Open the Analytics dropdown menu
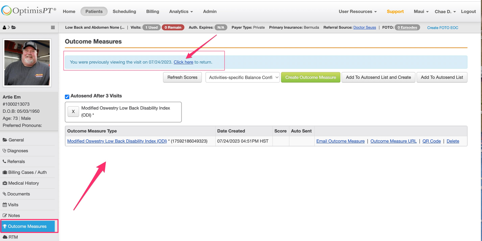Screen dimensions: 482x241 (x=181, y=12)
